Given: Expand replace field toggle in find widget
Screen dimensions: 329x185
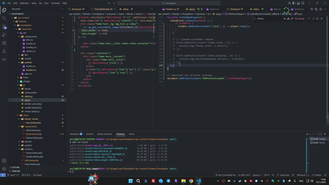Looking at the screenshot, I should [254, 18].
